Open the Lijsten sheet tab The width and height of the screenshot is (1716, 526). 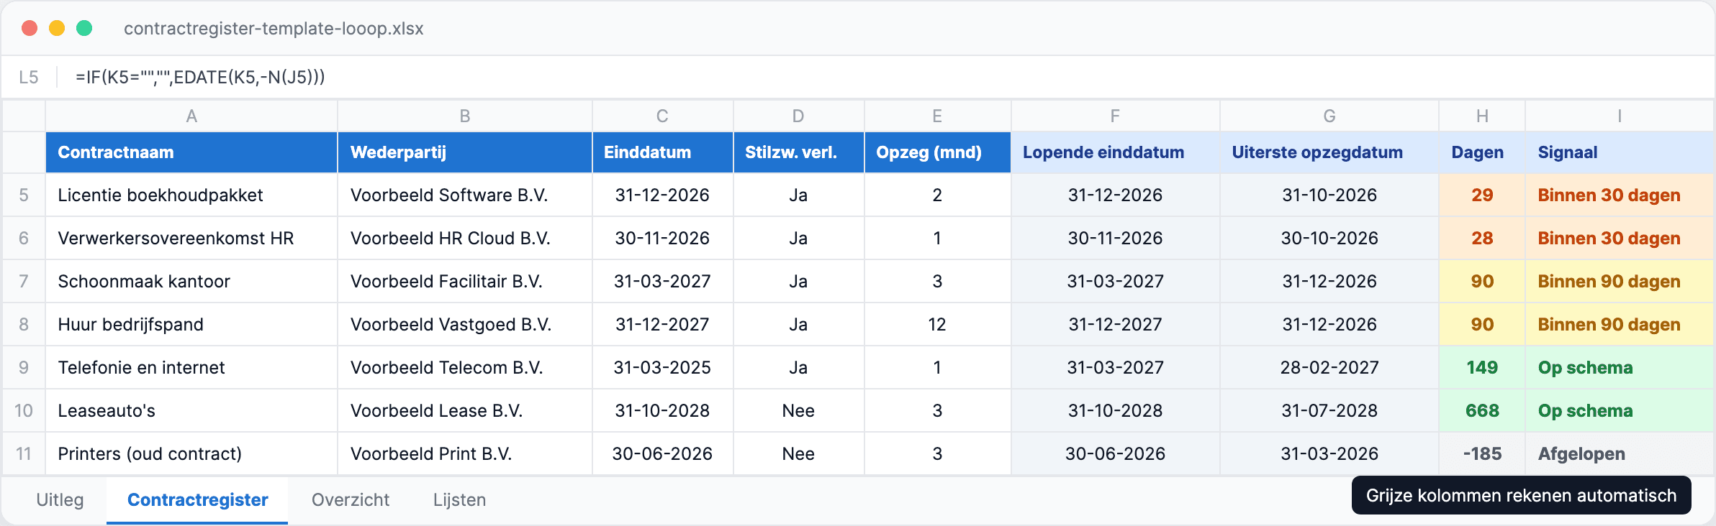click(459, 499)
